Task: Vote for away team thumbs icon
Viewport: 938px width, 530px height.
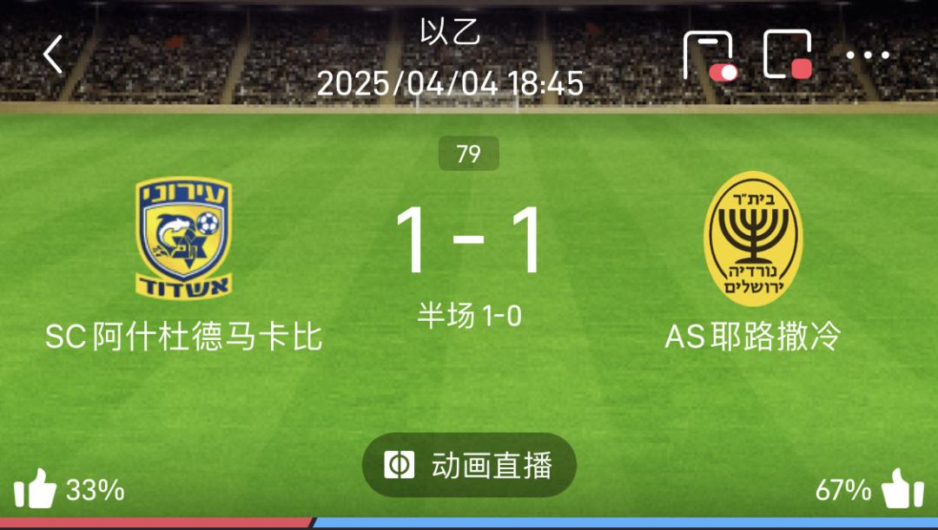Action: pyautogui.click(x=902, y=488)
